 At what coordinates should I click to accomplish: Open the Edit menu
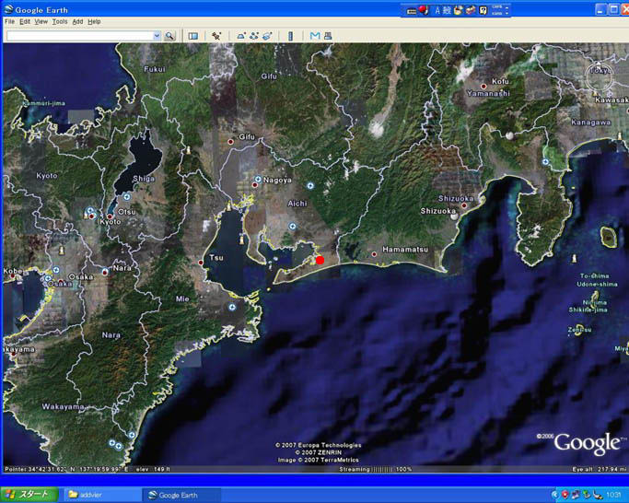coord(25,22)
